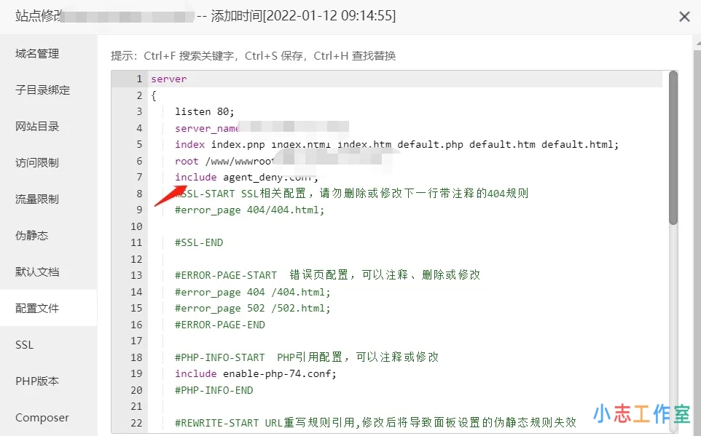Screen dimensions: 701x436
Task: Click the #SSL-START comment line
Action: [x=351, y=194]
